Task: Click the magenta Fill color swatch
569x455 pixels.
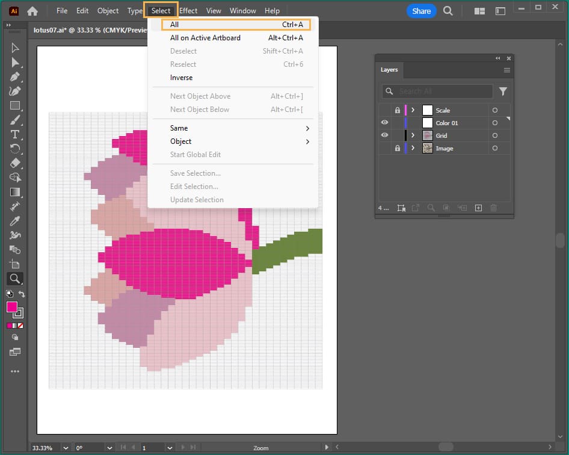Action: 12,307
